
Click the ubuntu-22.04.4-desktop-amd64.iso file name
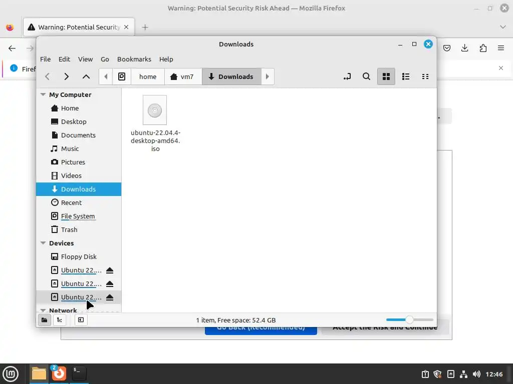click(x=155, y=140)
